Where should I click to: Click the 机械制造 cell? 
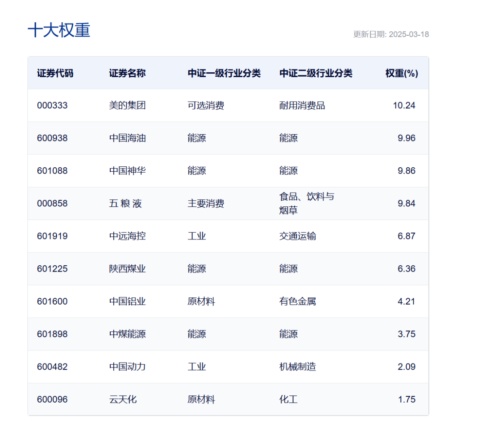coord(298,367)
